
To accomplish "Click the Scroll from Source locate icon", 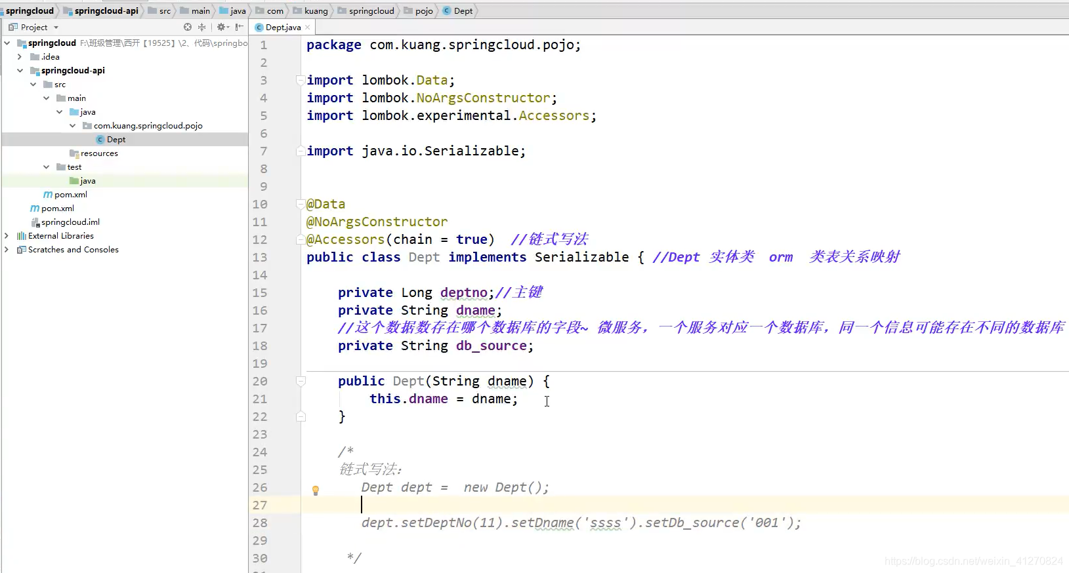I will pos(188,27).
